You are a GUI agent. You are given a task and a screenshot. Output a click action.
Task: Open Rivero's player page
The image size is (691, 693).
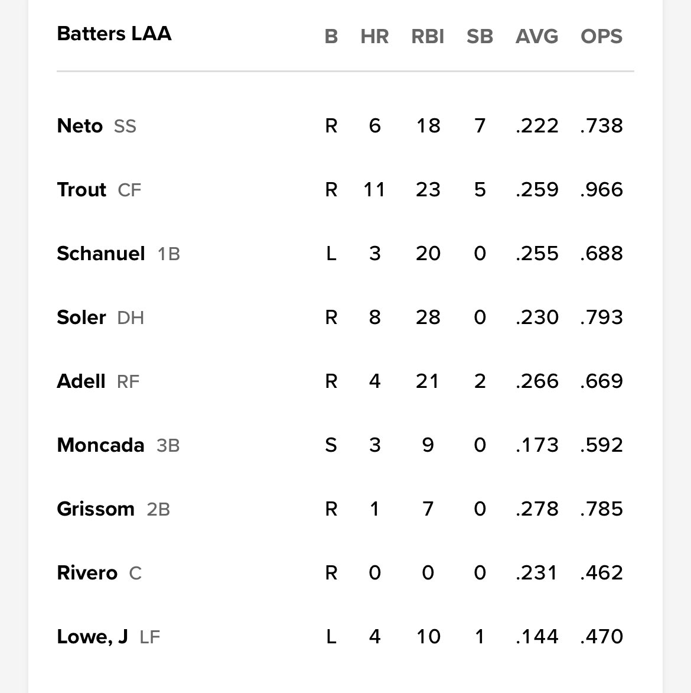[x=87, y=573]
